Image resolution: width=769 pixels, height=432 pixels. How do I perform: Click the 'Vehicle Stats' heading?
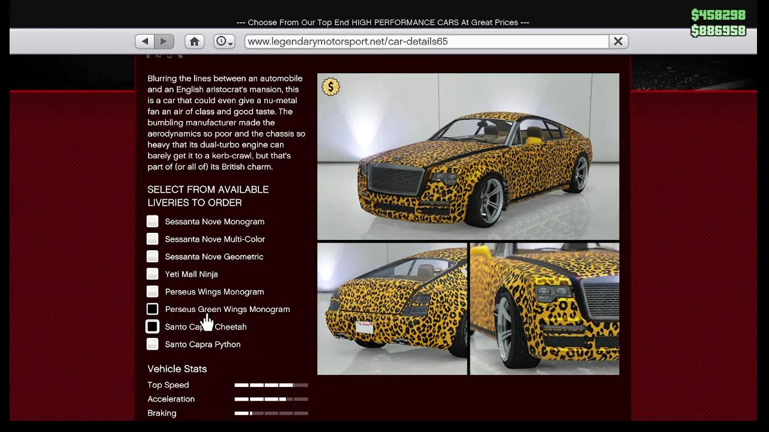(x=177, y=369)
